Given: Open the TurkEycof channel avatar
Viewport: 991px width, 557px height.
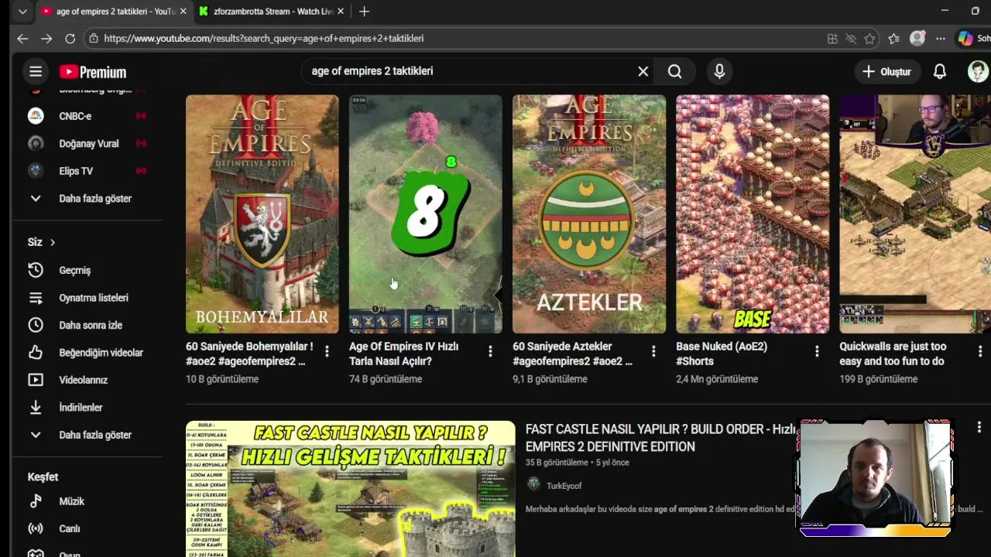Looking at the screenshot, I should click(x=533, y=484).
